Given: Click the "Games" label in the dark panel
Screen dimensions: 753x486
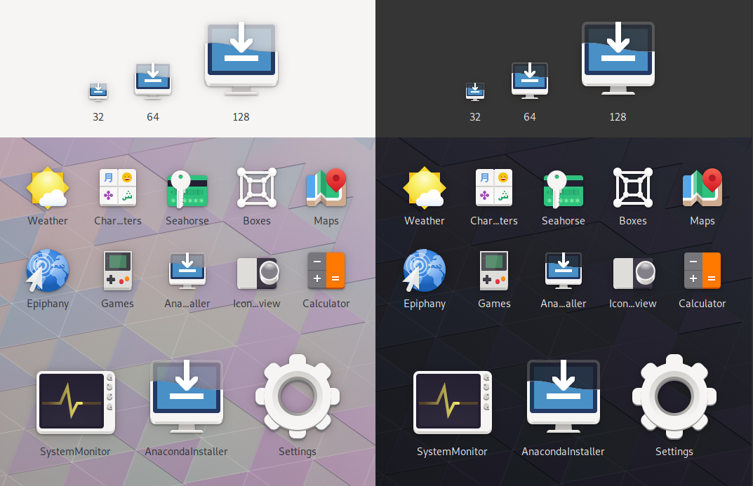Looking at the screenshot, I should [494, 304].
